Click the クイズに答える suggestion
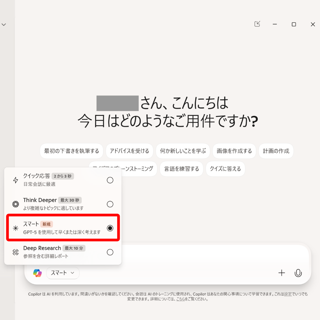This screenshot has height=320, width=320. click(225, 169)
